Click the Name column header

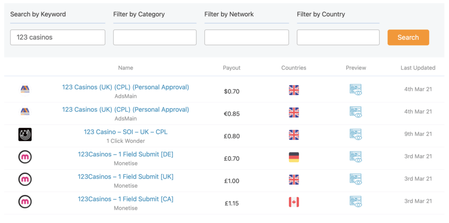coord(125,68)
